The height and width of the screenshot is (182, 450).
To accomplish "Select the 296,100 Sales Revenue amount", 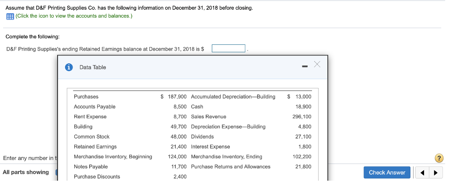I will (x=302, y=117).
